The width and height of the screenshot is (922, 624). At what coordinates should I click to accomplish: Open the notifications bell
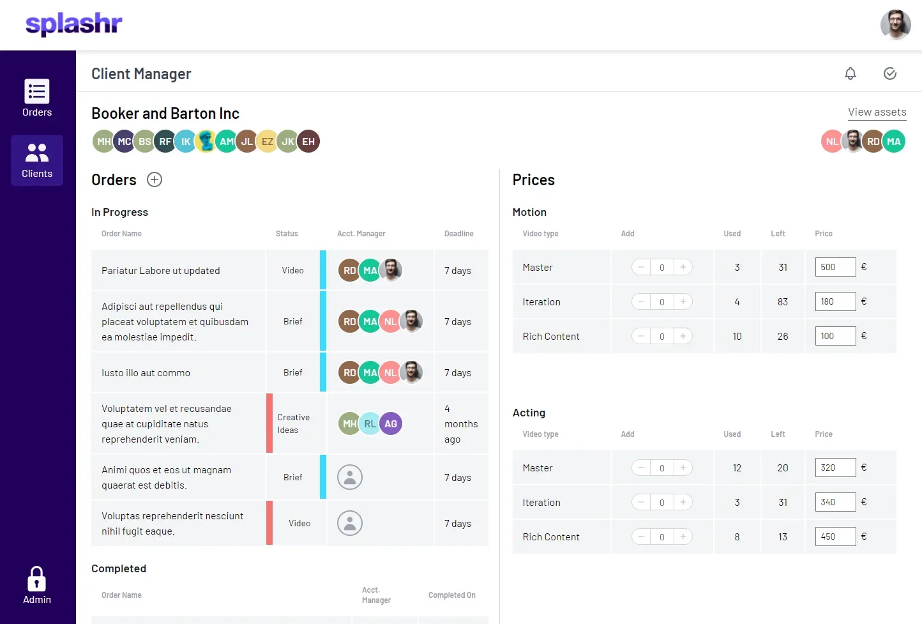[850, 73]
